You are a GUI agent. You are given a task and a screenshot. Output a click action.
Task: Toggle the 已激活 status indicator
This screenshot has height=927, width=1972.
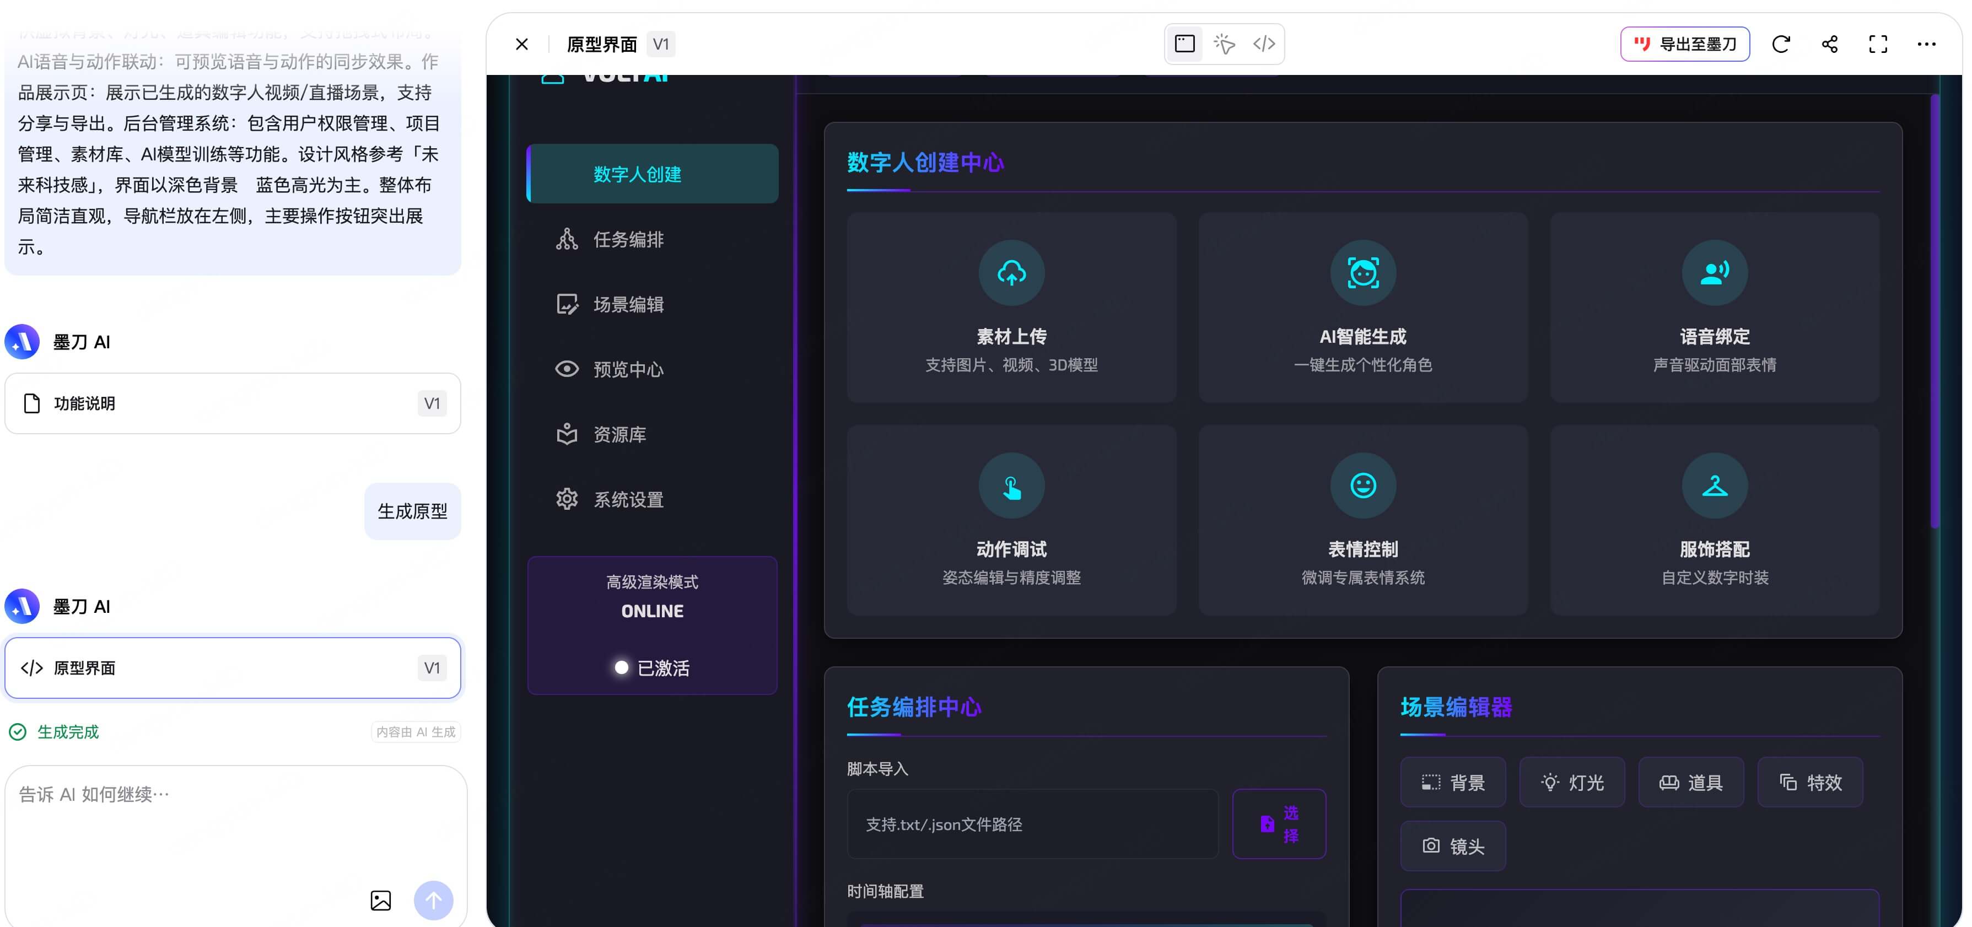(x=622, y=667)
